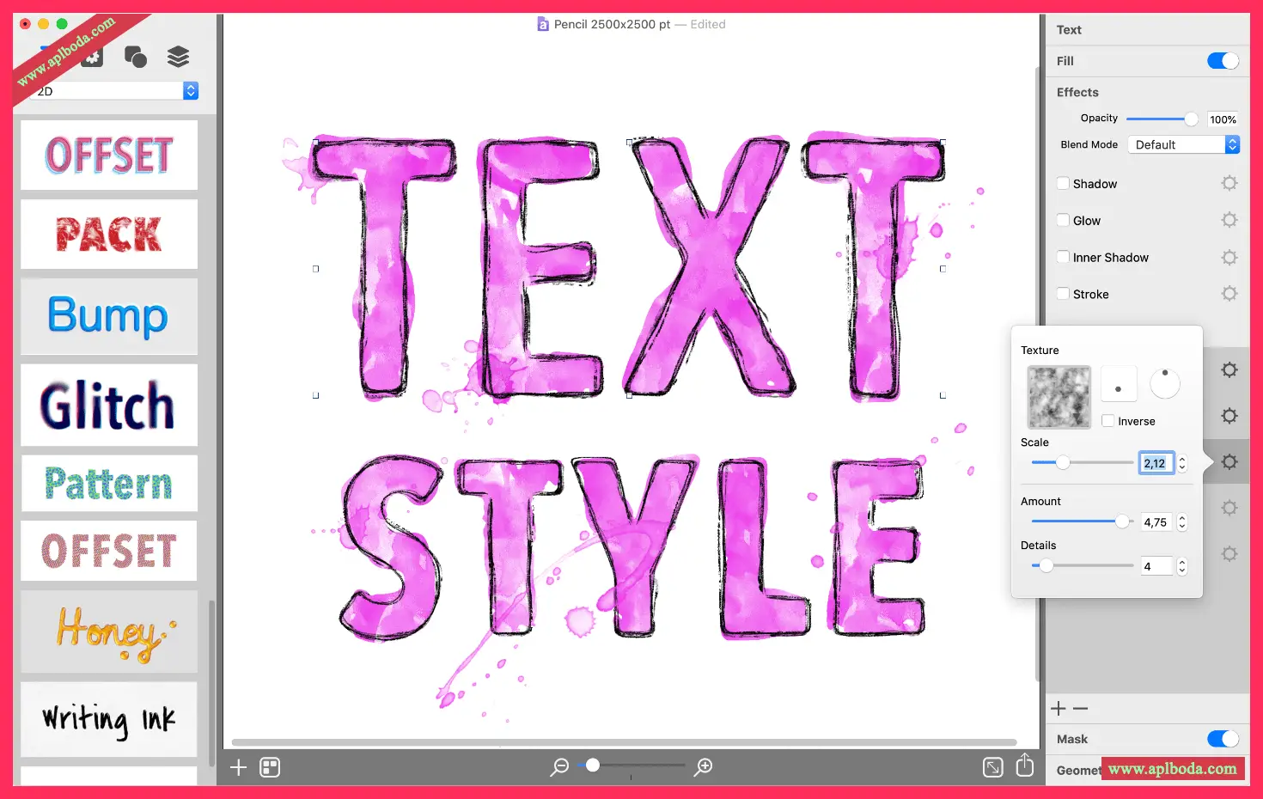The width and height of the screenshot is (1263, 799).
Task: Select the Glitch style preset
Action: (x=109, y=406)
